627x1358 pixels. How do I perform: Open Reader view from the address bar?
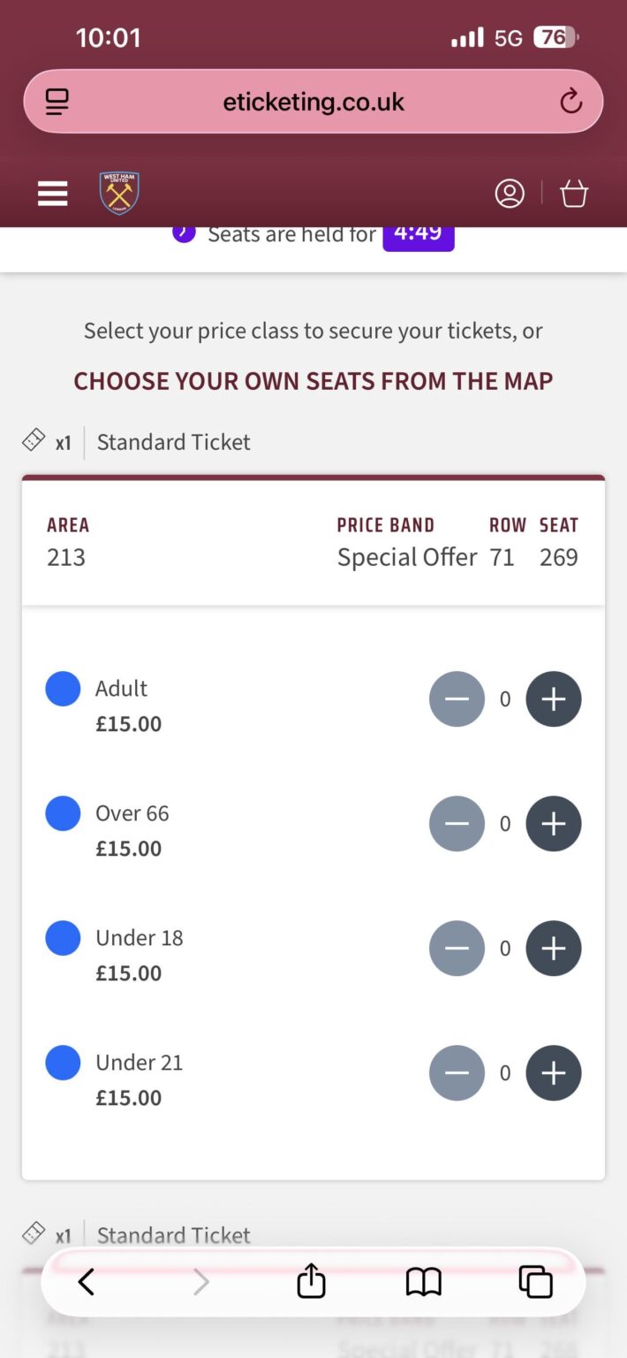coord(56,101)
